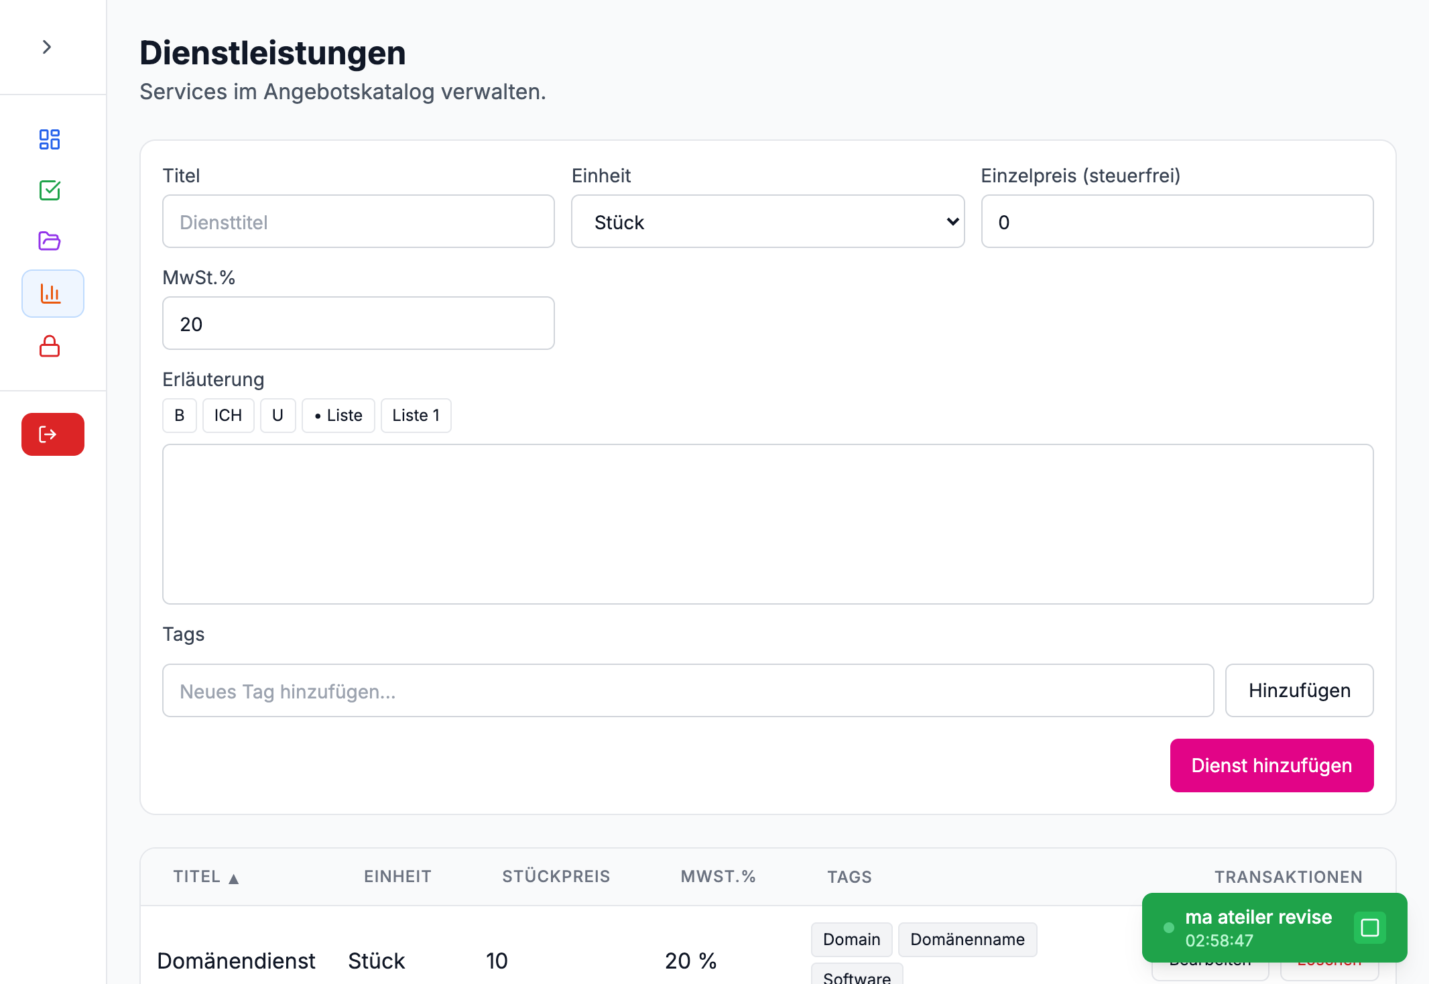Open the purple folder icon

pyautogui.click(x=50, y=241)
